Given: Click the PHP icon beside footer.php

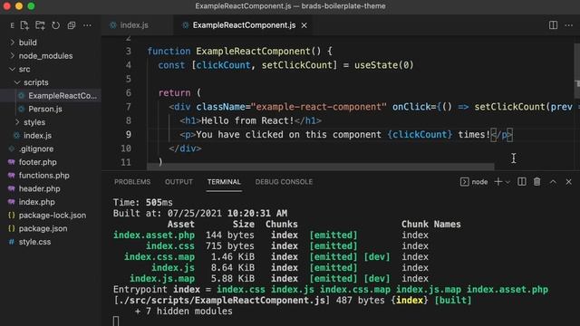Looking at the screenshot, I should 12,162.
